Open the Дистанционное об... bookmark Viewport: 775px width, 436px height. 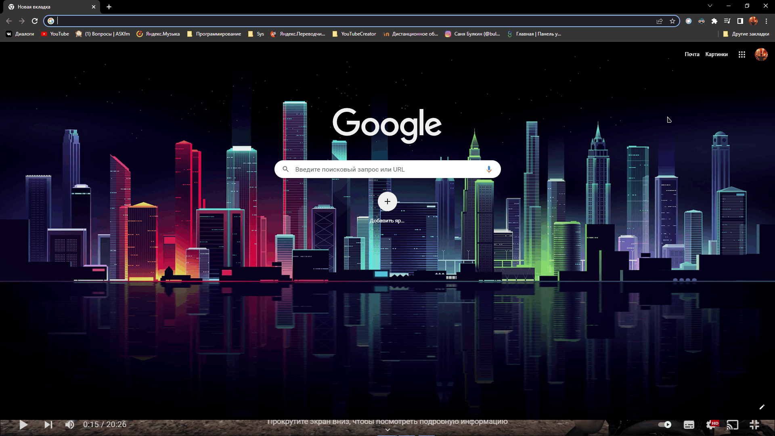tap(411, 34)
